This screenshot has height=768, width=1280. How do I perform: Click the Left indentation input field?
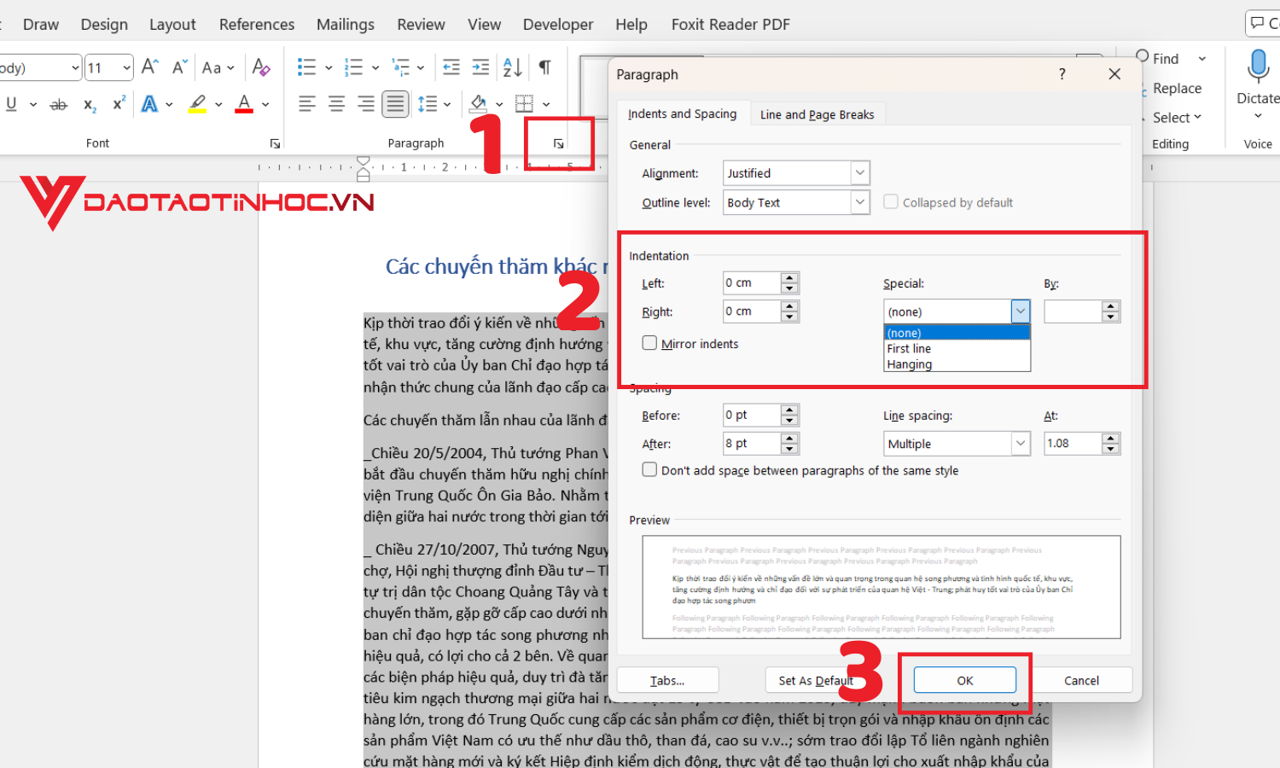(x=751, y=282)
